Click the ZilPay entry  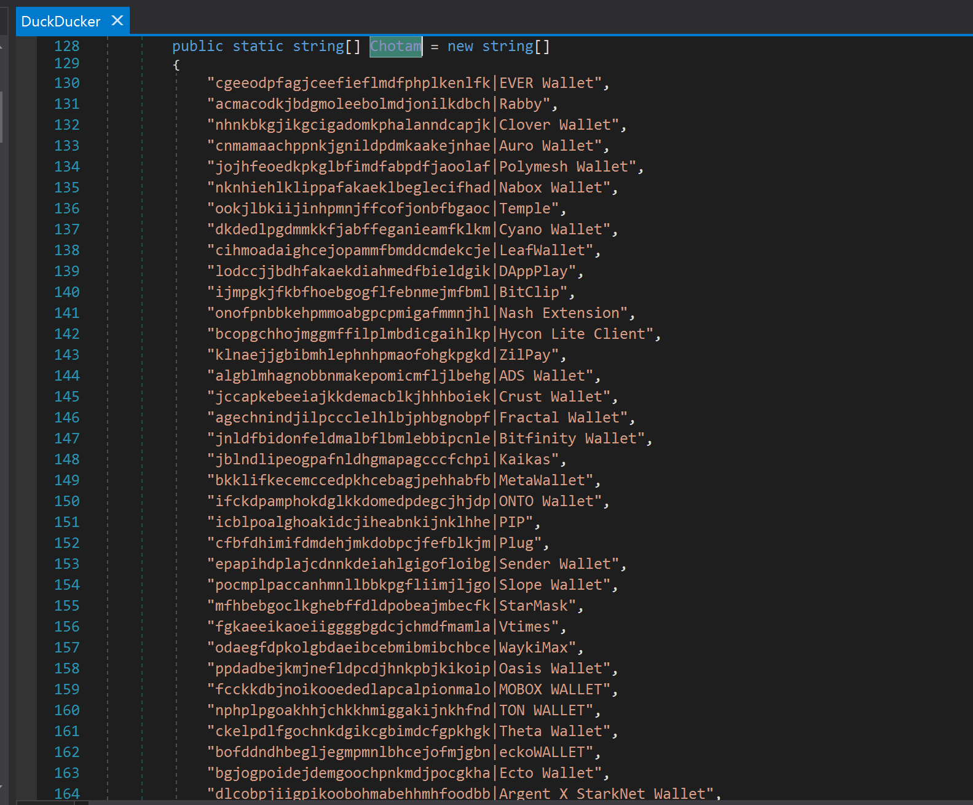387,355
